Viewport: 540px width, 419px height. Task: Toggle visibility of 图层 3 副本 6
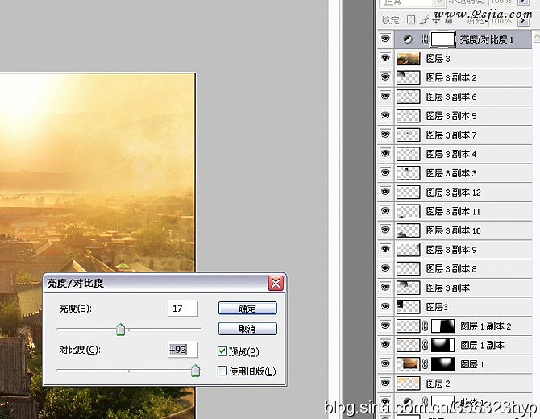[x=385, y=97]
